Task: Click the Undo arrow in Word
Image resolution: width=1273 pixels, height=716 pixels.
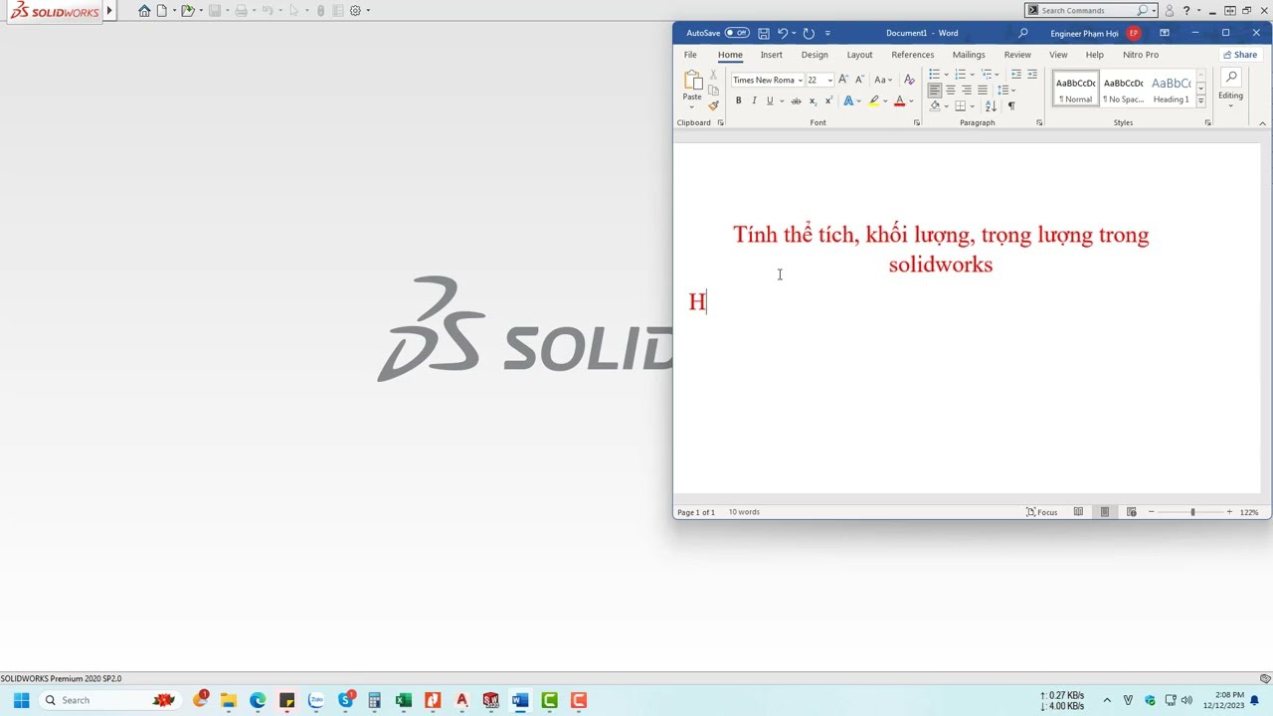Action: (782, 33)
